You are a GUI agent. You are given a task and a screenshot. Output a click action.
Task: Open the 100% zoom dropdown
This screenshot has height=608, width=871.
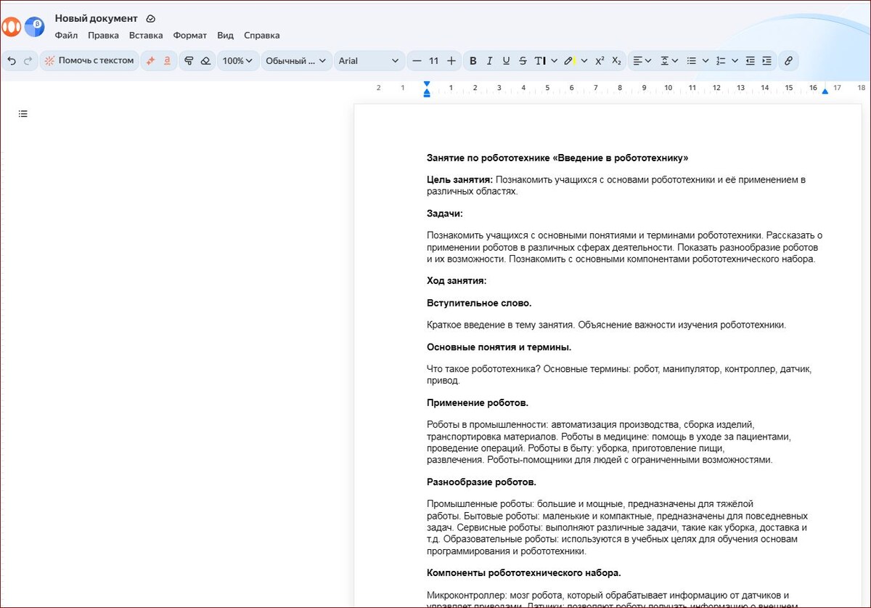click(x=238, y=61)
